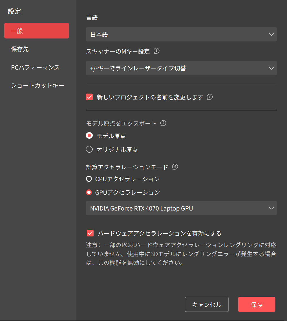Disable ハードウェアアクセラレーションを有効にする checkbox
Viewport: 287px width, 321px height.
pyautogui.click(x=90, y=233)
